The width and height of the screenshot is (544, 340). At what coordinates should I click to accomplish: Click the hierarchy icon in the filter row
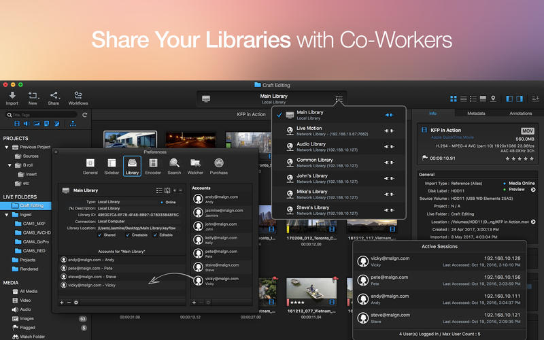[x=73, y=124]
